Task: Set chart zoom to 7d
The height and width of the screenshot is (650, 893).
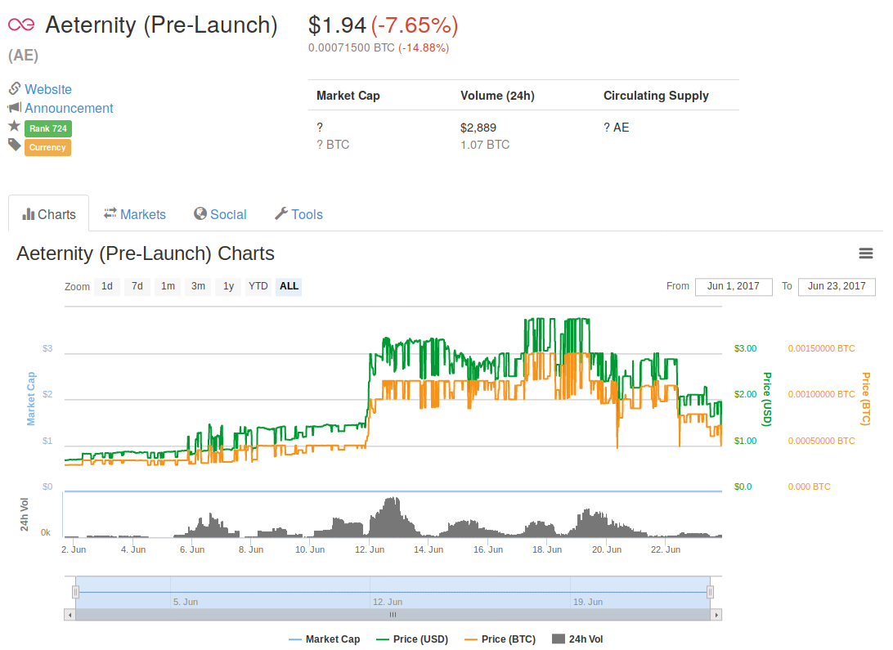Action: coord(137,286)
